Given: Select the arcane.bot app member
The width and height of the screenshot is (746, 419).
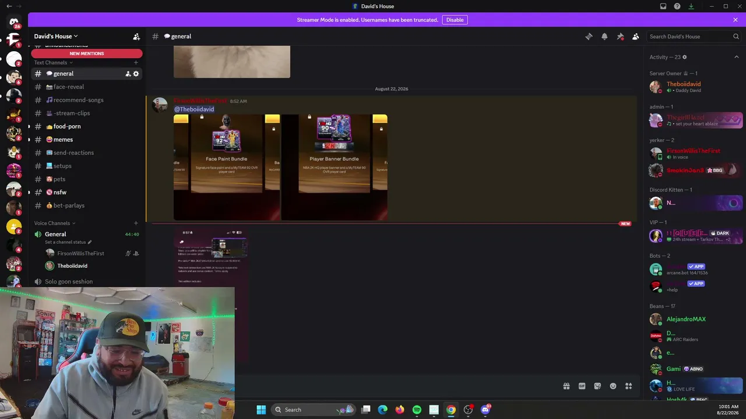Looking at the screenshot, I should tap(696, 269).
